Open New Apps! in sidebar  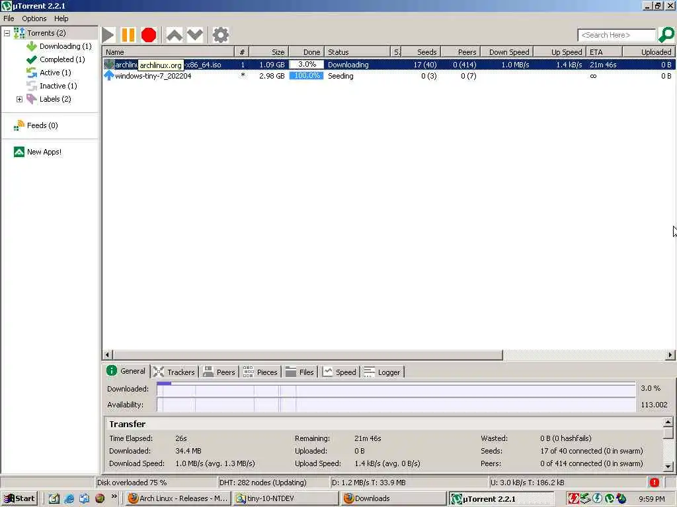[x=44, y=152]
